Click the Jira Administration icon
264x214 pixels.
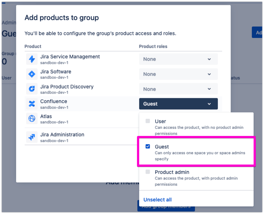[32, 137]
